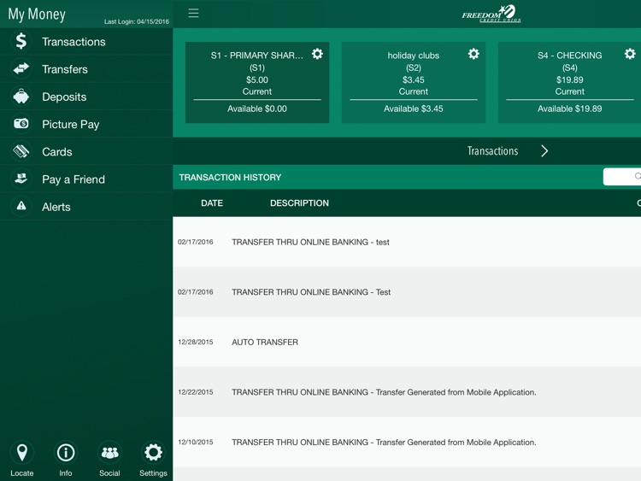641x481 pixels.
Task: Select the S1 Primary Share account card
Action: tap(257, 82)
